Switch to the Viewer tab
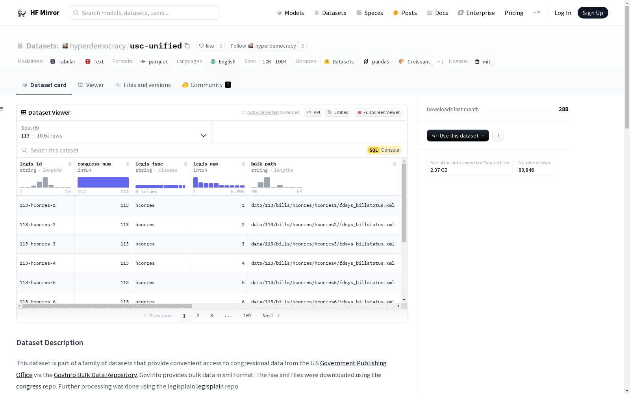The height and width of the screenshot is (394, 630). click(91, 85)
